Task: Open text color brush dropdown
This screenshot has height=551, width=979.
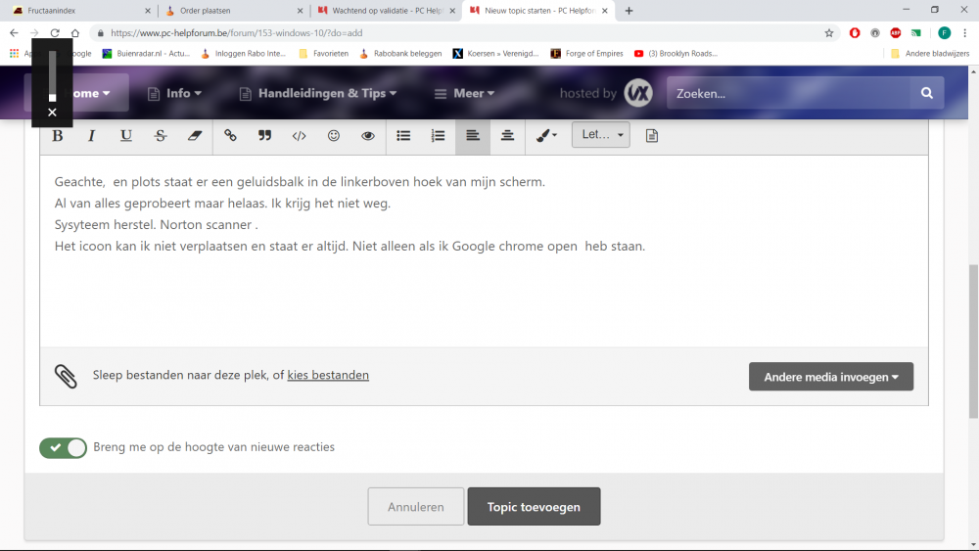Action: [x=546, y=135]
